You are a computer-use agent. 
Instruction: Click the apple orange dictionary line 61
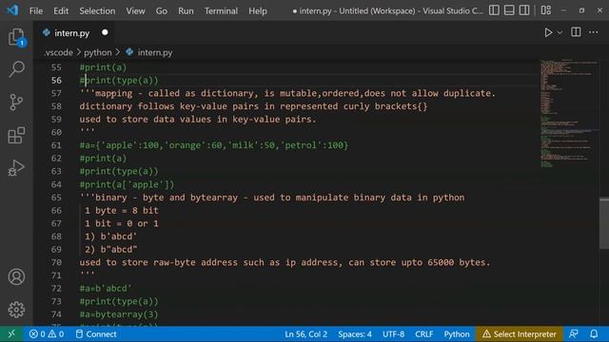(213, 145)
